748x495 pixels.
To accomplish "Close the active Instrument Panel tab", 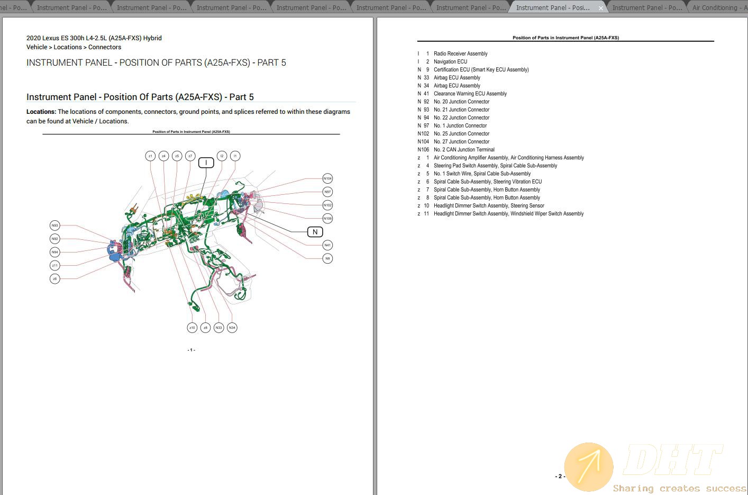I will pyautogui.click(x=600, y=8).
